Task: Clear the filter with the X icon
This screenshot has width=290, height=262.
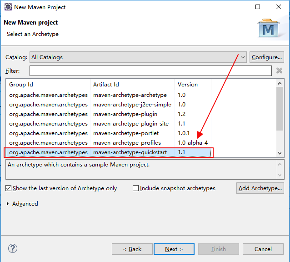Action: [x=279, y=71]
